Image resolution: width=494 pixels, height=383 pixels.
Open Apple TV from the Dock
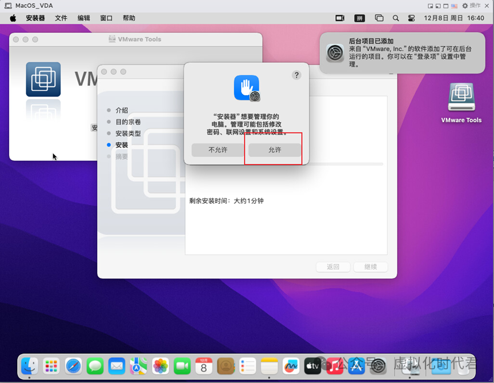312,366
